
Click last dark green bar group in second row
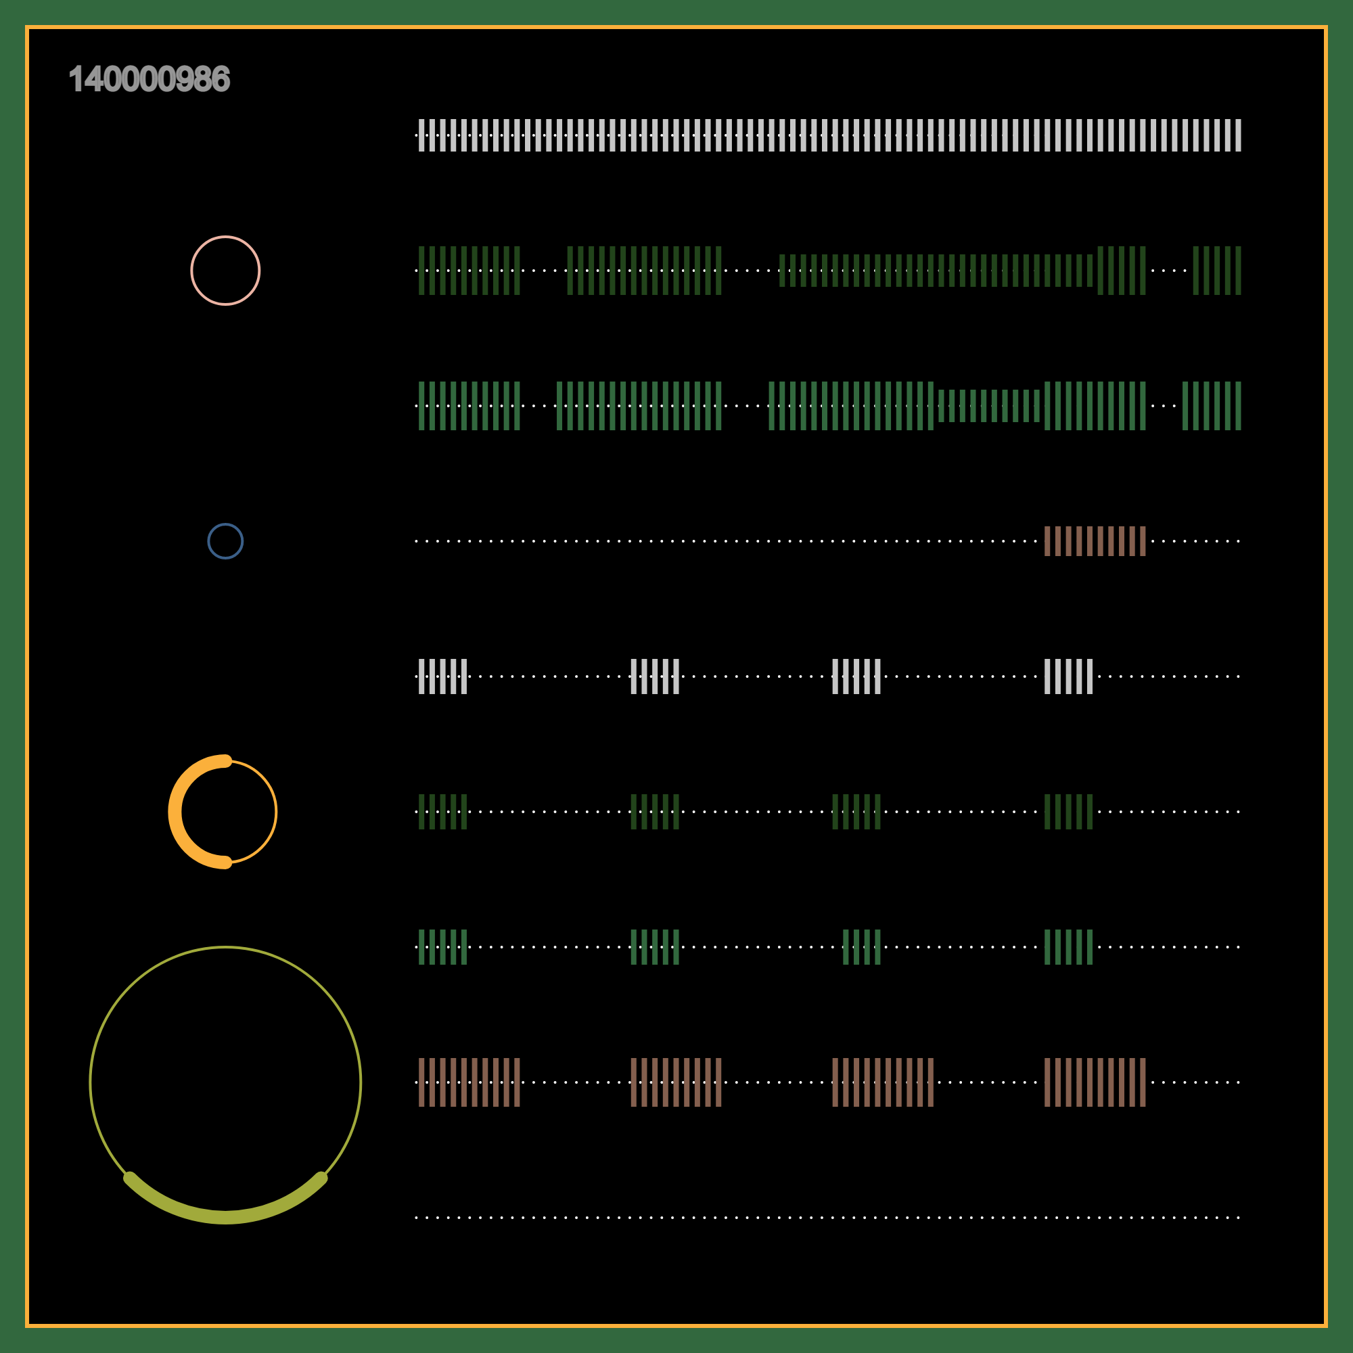(x=1217, y=271)
